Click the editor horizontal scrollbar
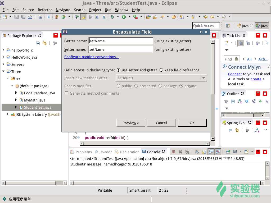Viewport: 271px width, 203px height. [x=145, y=144]
